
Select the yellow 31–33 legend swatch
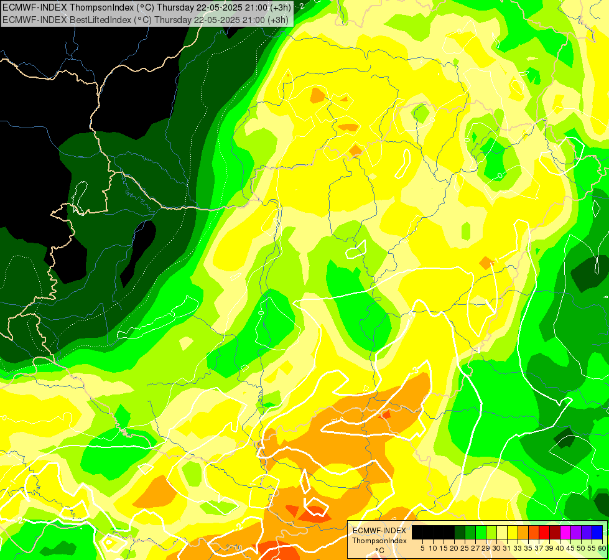click(513, 532)
